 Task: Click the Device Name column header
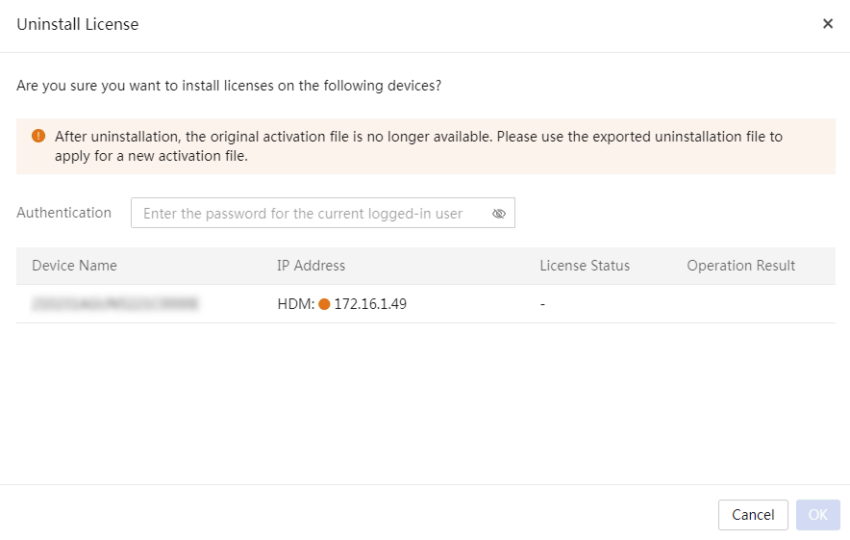[x=74, y=266]
